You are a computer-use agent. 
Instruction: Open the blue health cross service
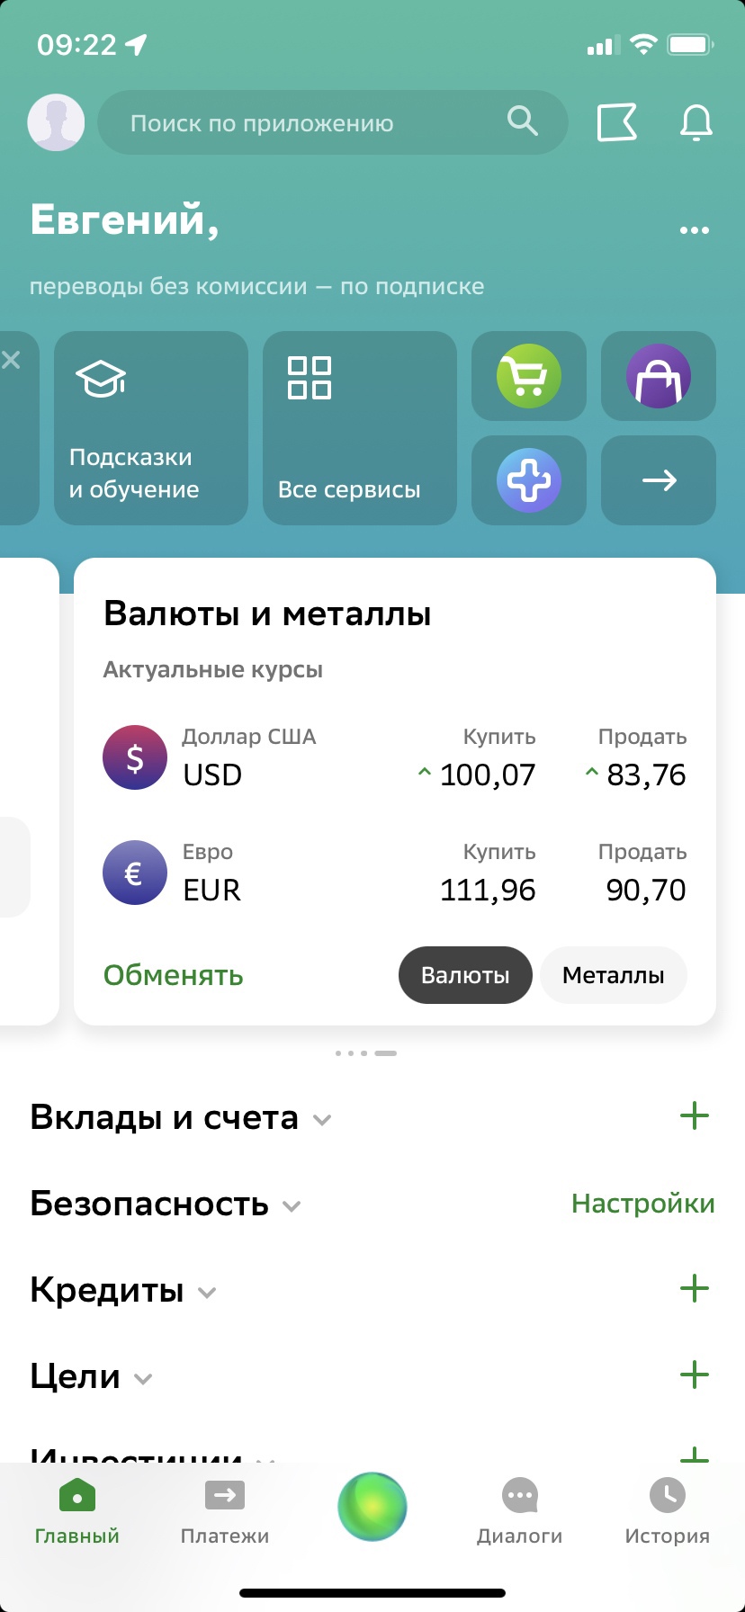529,480
